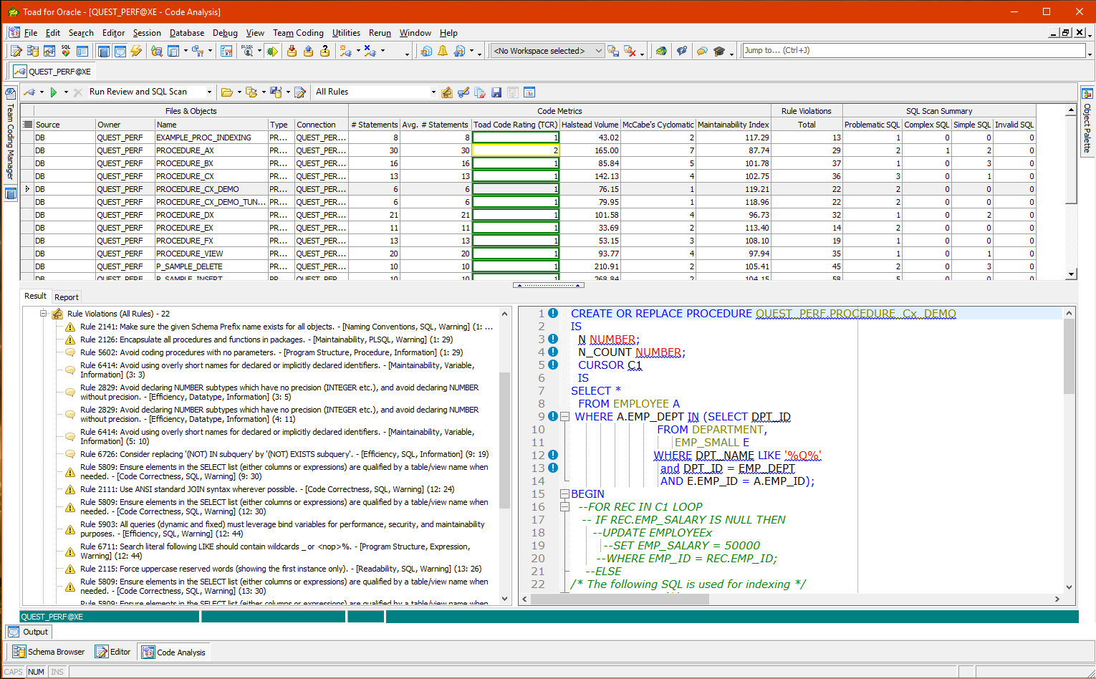The width and height of the screenshot is (1096, 679).
Task: Click the Owner column header
Action: pyautogui.click(x=125, y=125)
